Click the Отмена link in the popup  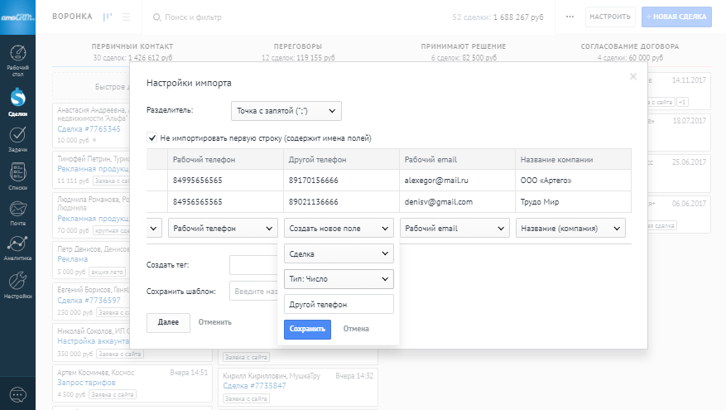pos(356,329)
